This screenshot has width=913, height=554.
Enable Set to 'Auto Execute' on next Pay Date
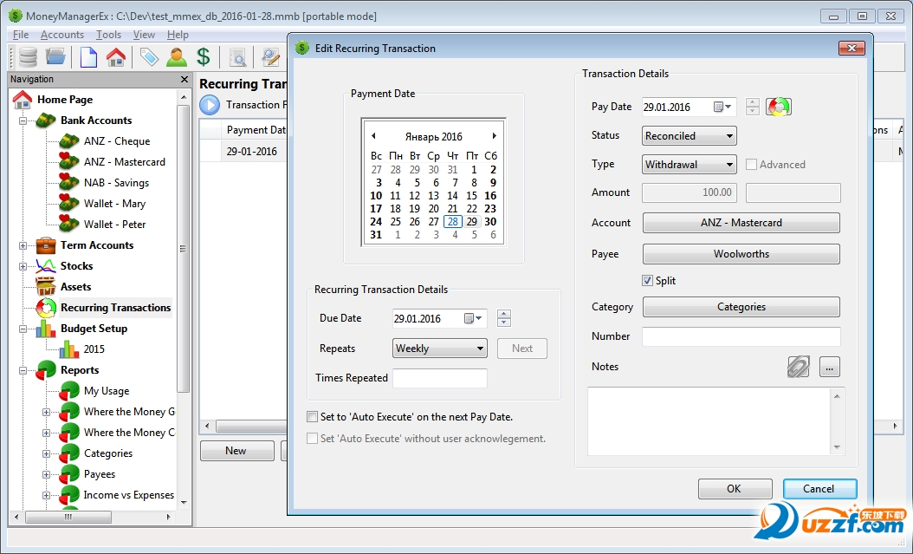point(312,417)
